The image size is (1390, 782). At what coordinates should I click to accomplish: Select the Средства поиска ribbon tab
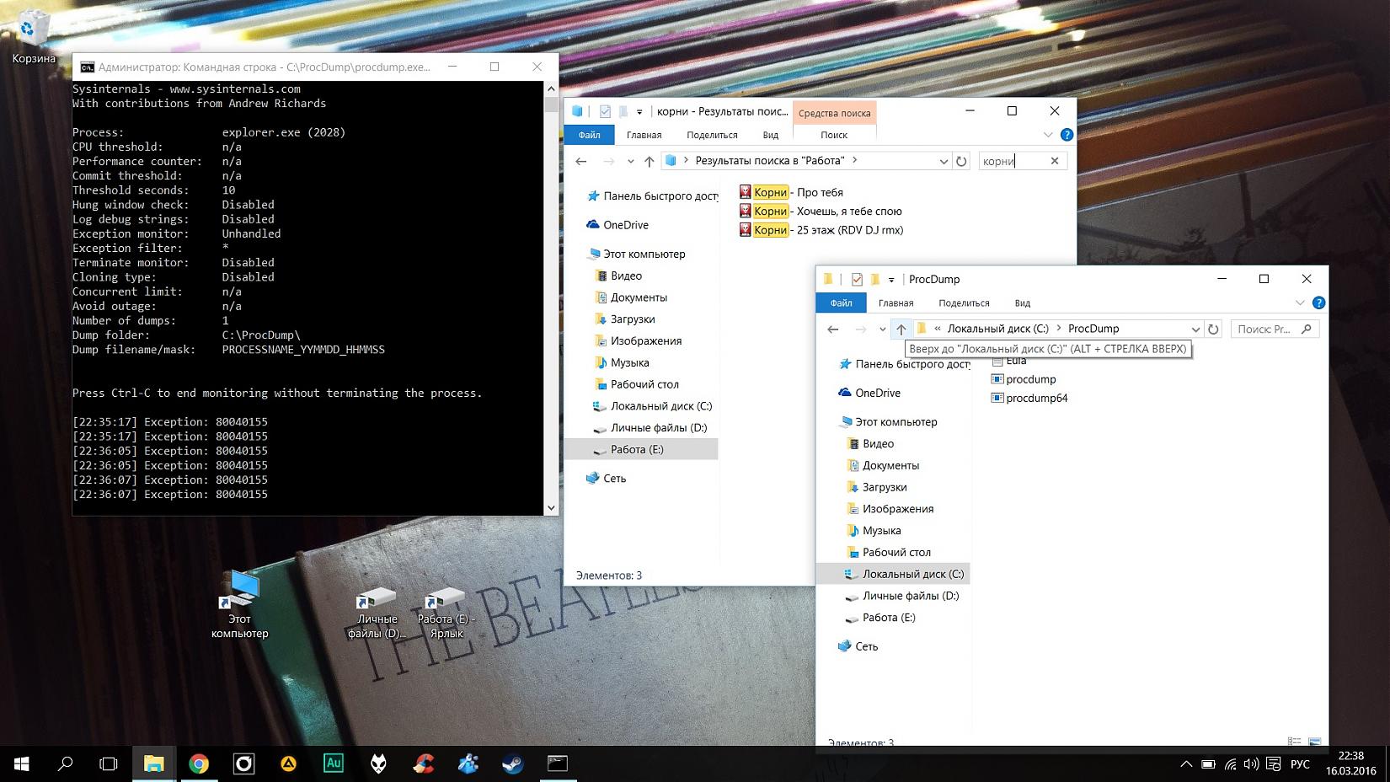coord(834,114)
